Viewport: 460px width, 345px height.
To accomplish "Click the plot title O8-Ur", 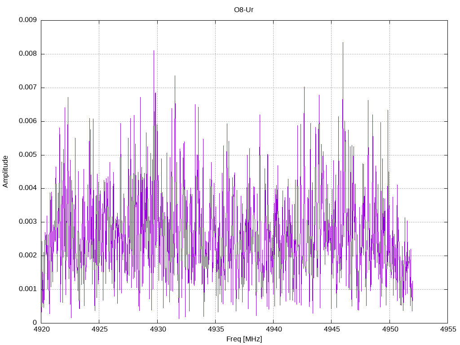I will (243, 10).
